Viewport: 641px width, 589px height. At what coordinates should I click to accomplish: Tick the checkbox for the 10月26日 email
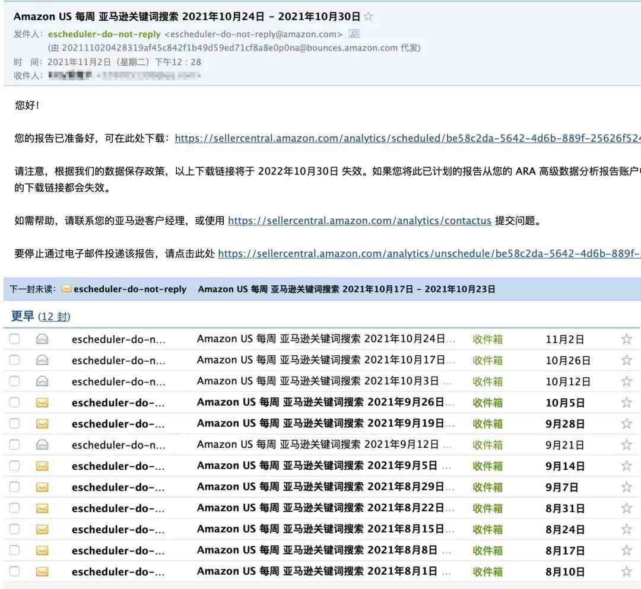point(14,360)
